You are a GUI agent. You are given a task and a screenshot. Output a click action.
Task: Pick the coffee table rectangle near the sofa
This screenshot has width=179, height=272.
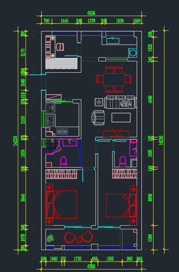[x=121, y=118]
